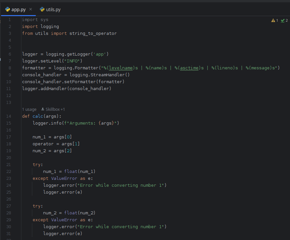Click 'operator = args[1]' line
This screenshot has height=240, width=290.
56,144
